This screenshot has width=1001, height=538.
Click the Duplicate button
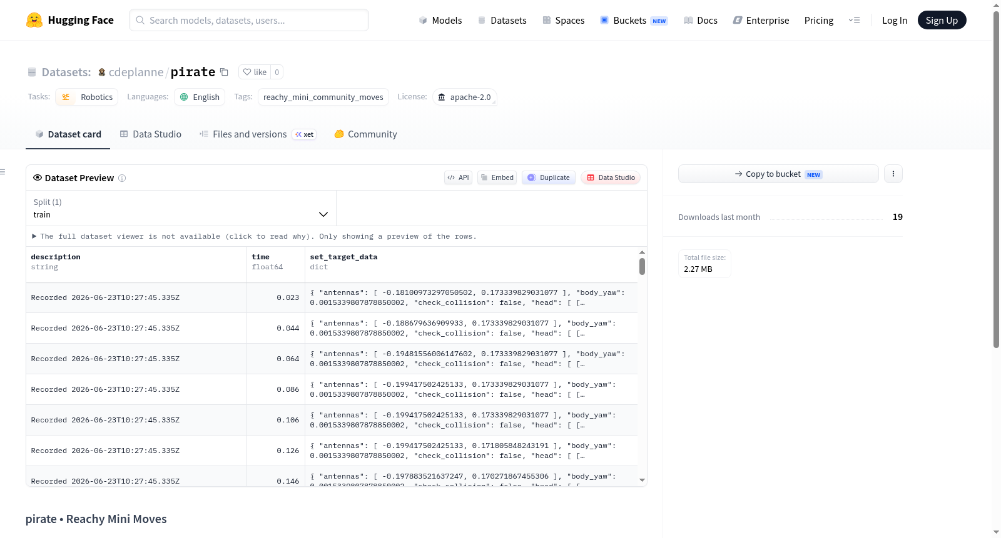coord(549,177)
